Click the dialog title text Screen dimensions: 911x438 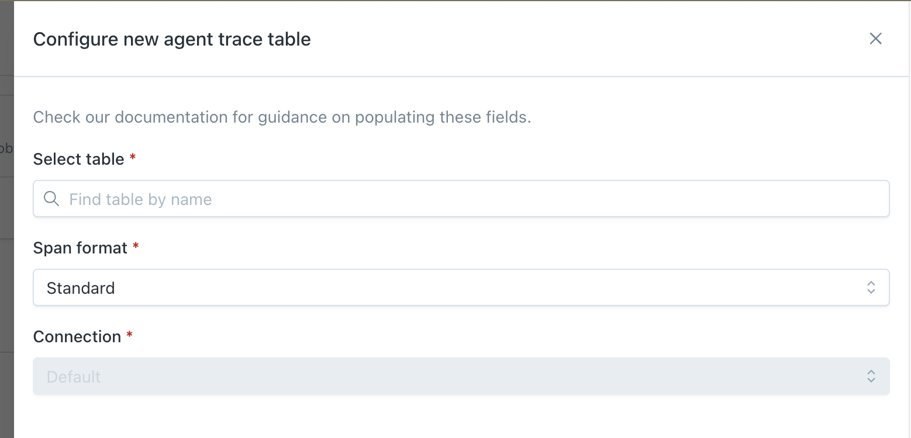172,39
